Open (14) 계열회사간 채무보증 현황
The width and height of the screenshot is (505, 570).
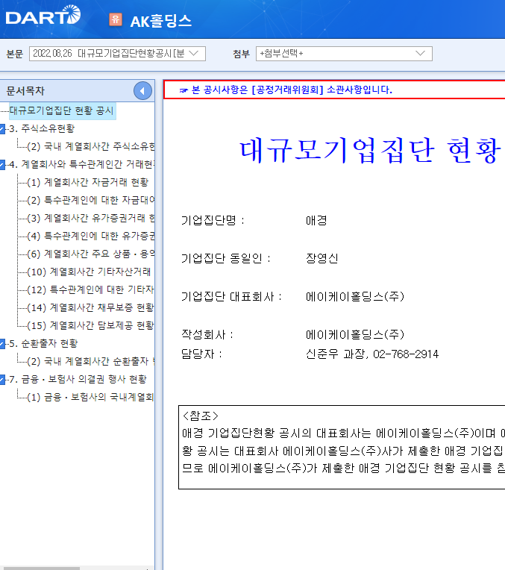click(90, 307)
